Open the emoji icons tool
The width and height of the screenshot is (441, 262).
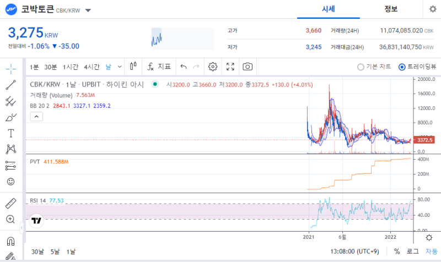[10, 182]
